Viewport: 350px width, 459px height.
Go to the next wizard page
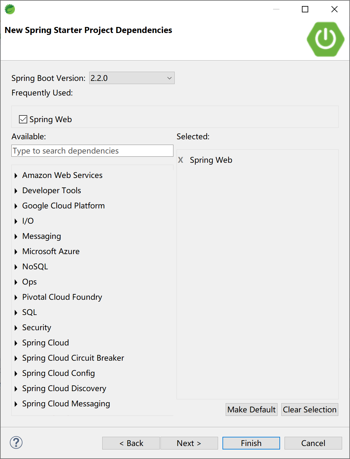pos(189,443)
